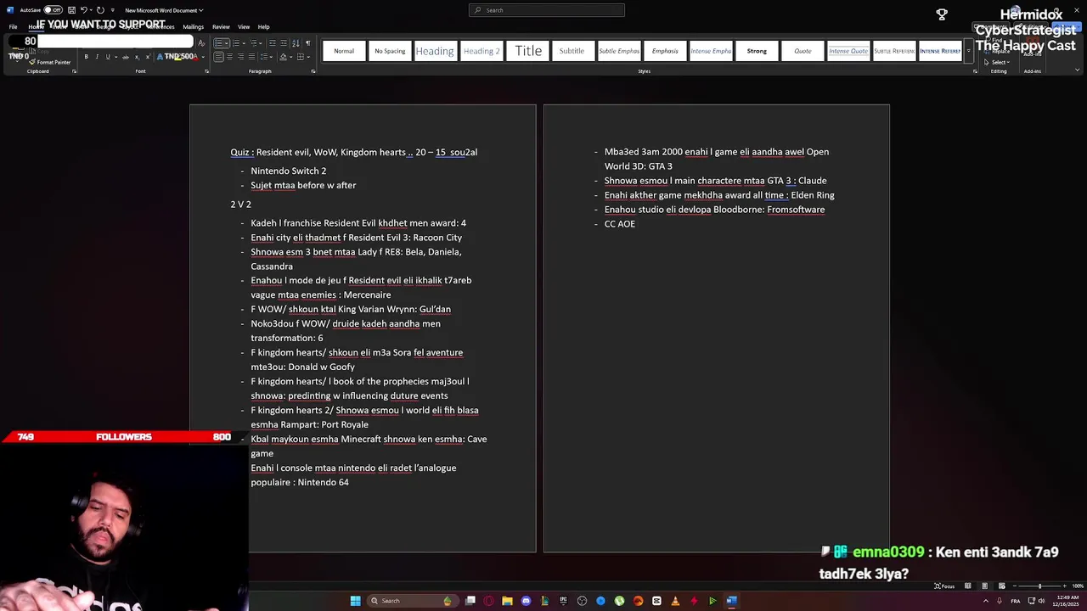Toggle Superscript formatting
1087x611 pixels.
149,57
